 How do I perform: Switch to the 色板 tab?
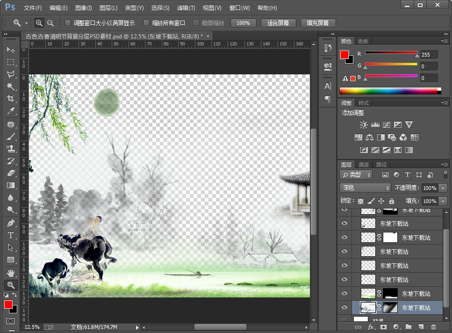click(363, 41)
